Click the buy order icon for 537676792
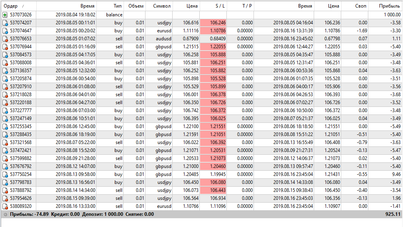This screenshot has height=227, width=403. click(x=5, y=166)
